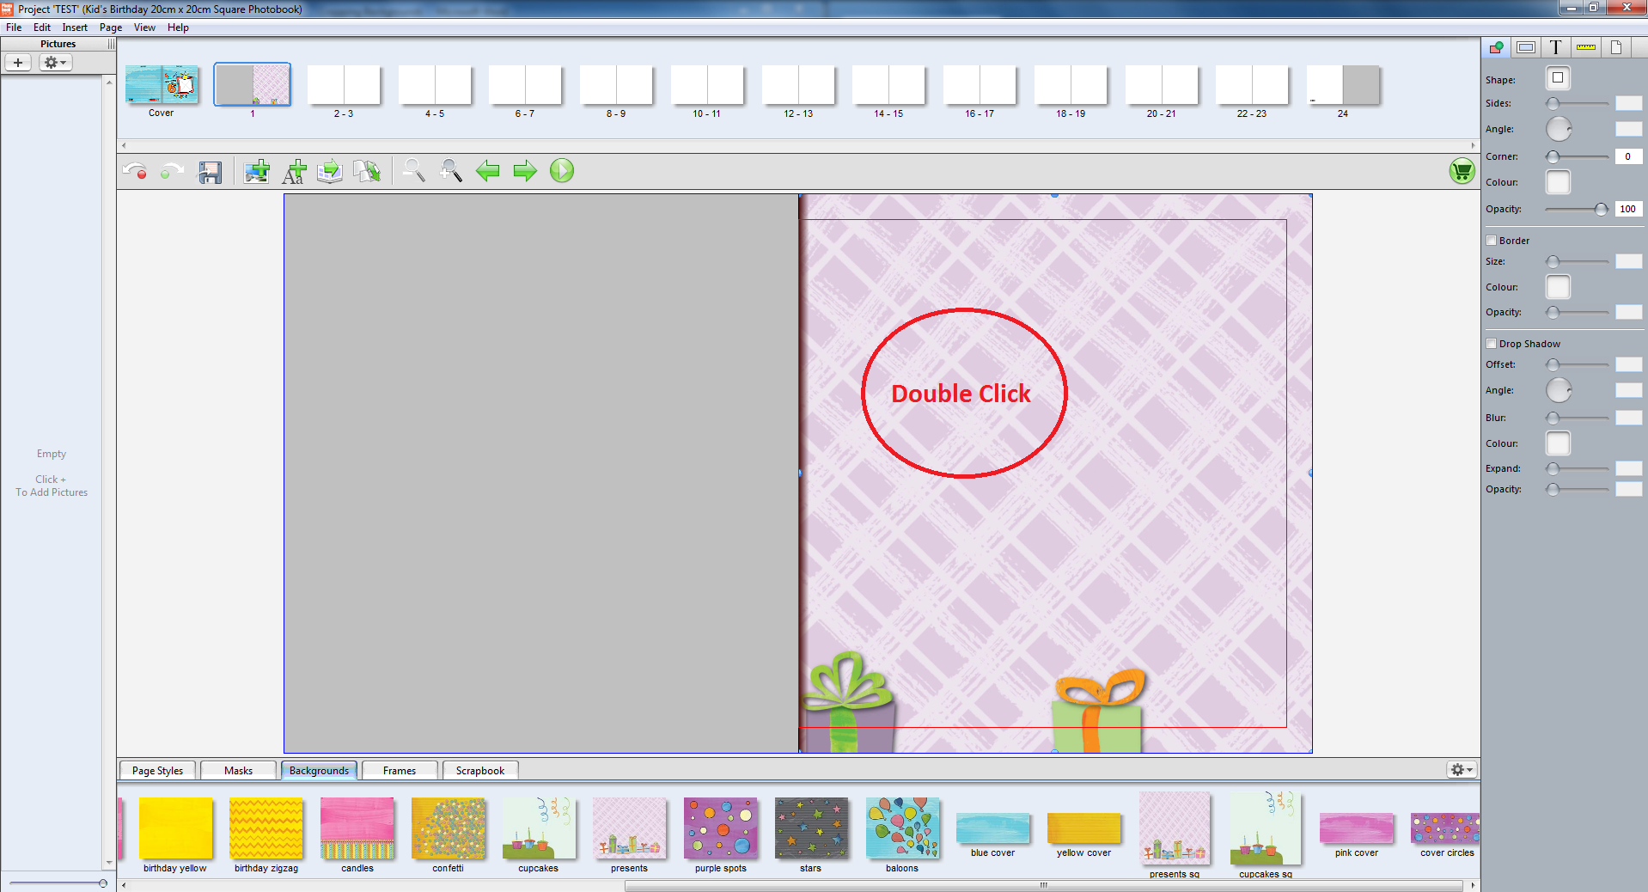1648x892 pixels.
Task: Add a text box with the Aa icon
Action: 294,172
